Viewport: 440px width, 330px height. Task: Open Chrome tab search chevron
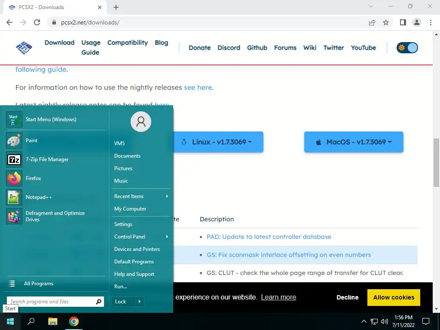tap(371, 6)
